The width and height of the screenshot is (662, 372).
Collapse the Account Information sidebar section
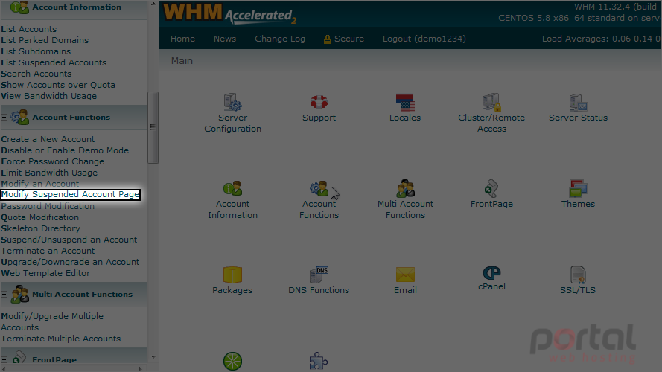point(4,7)
